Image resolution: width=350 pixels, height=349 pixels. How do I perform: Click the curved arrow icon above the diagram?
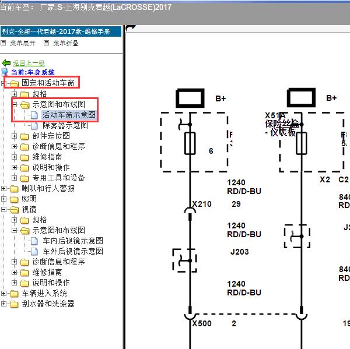pos(131,29)
